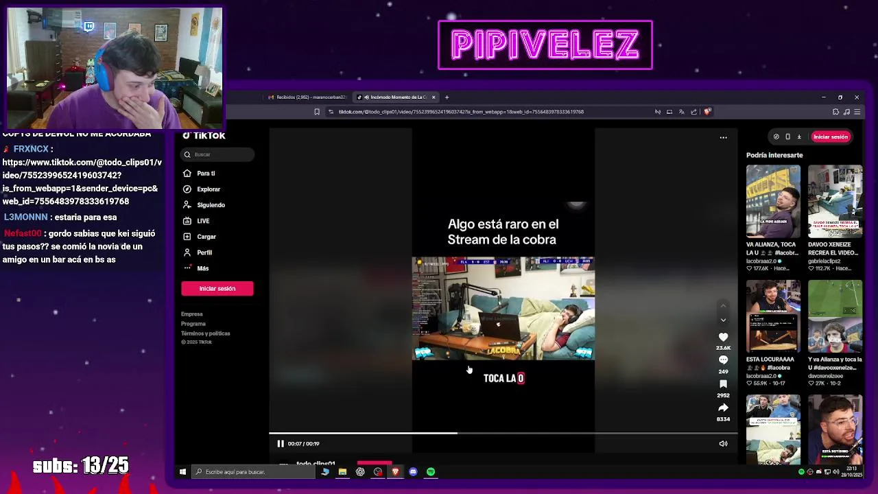
Task: Open suggested video DAVOO XENEIZE RECREA EL VIDEO
Action: pos(835,202)
